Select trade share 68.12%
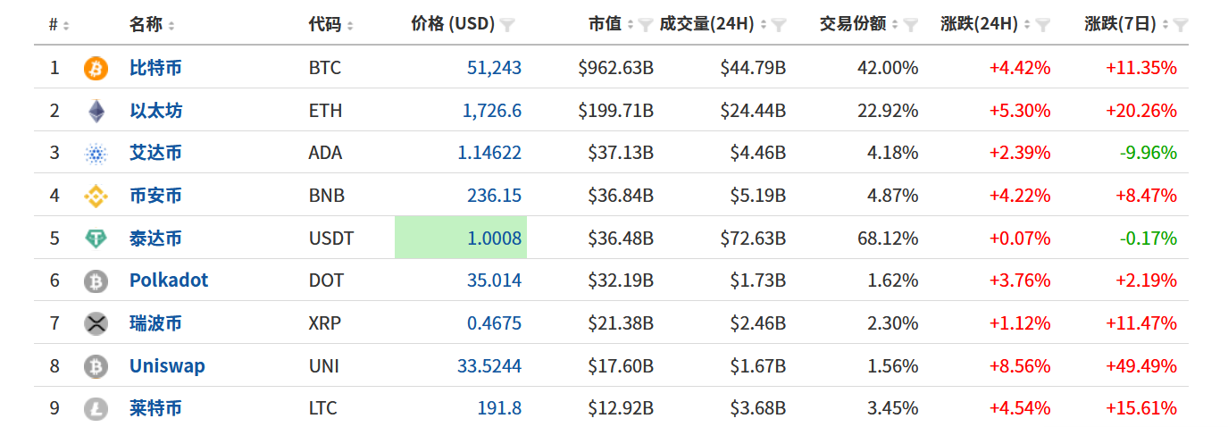Screen dimensions: 1228x427 click(x=887, y=239)
